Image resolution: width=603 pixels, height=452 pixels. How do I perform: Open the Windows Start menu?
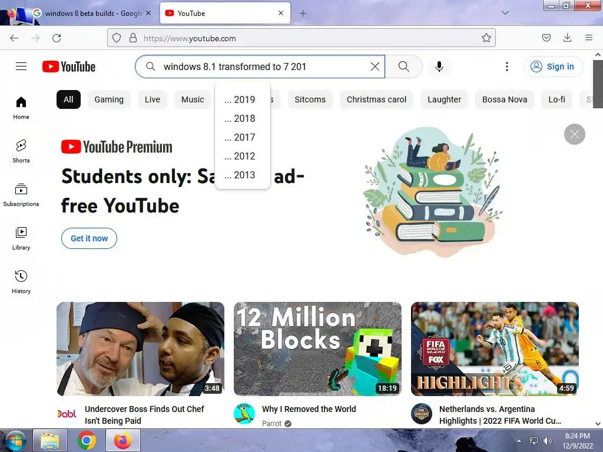click(x=15, y=440)
